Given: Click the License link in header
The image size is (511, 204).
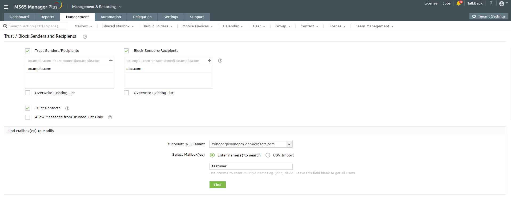Looking at the screenshot, I should coord(431,3).
